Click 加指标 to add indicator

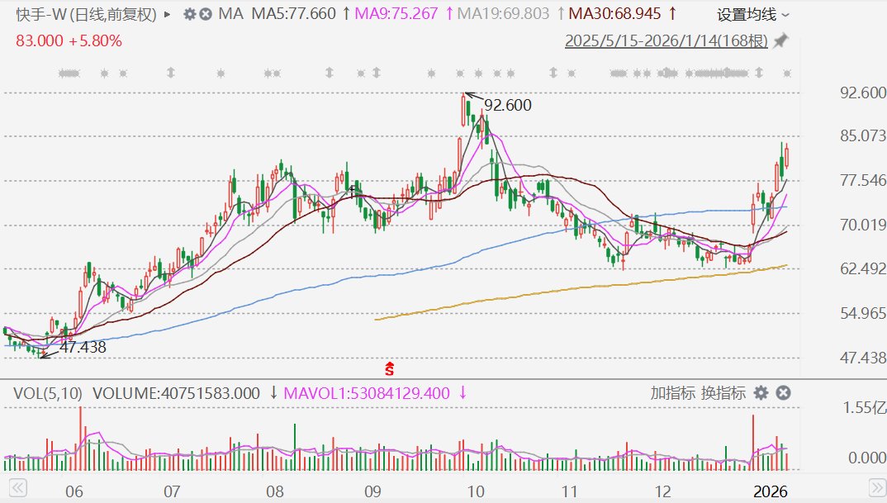pos(673,393)
